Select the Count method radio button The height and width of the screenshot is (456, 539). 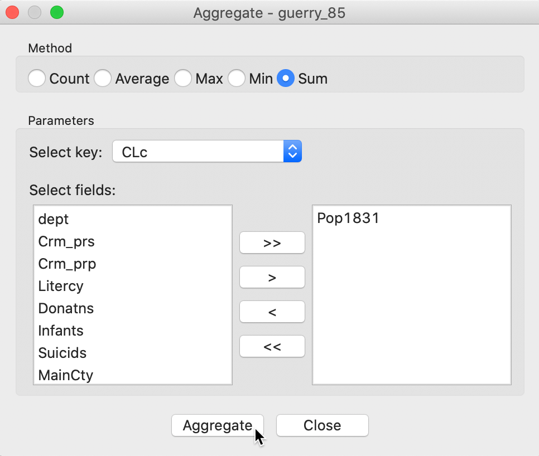click(x=37, y=78)
